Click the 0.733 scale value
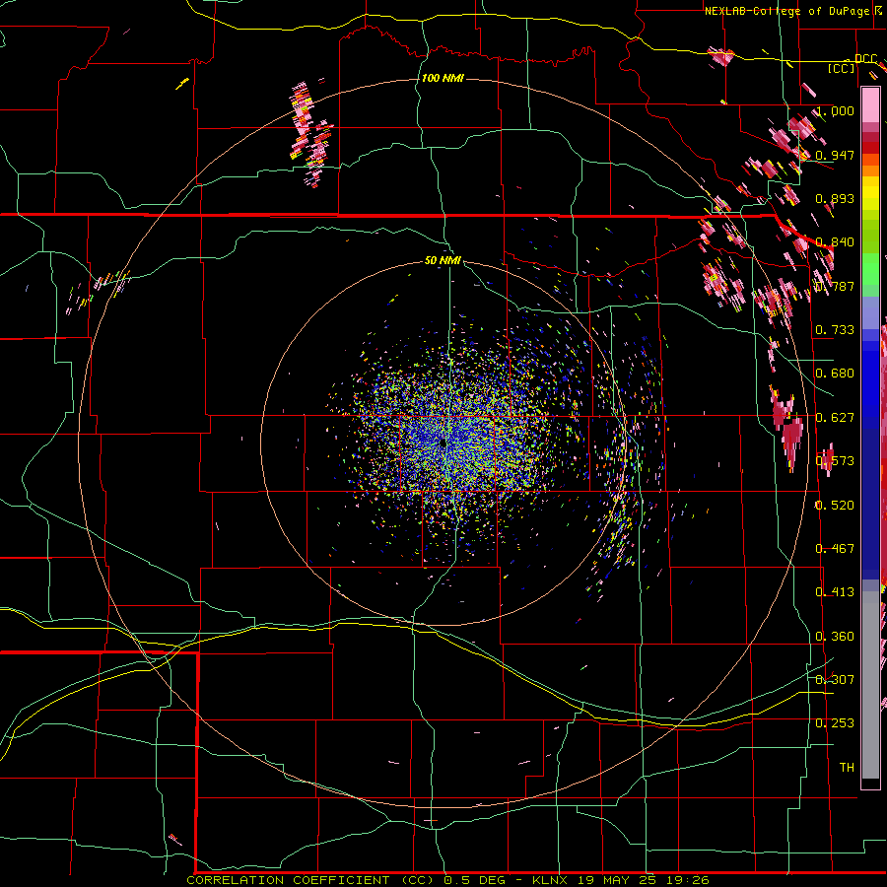 835,330
